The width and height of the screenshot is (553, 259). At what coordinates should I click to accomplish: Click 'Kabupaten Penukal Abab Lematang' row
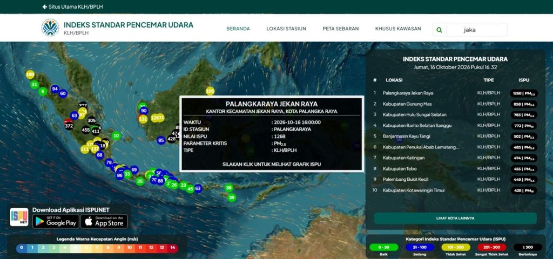tap(455, 147)
